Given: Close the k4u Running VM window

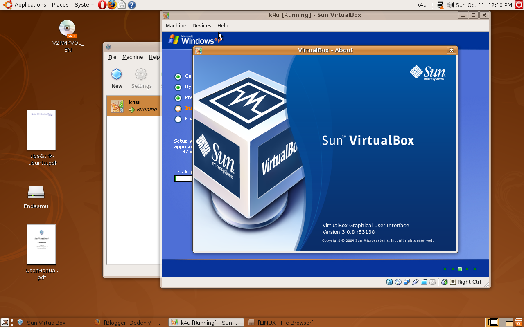Looking at the screenshot, I should (x=484, y=15).
